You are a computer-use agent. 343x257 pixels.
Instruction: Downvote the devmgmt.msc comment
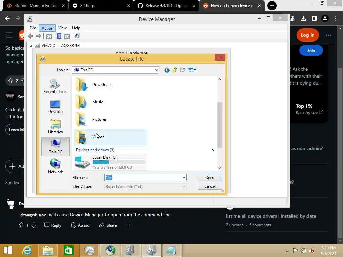(34, 225)
